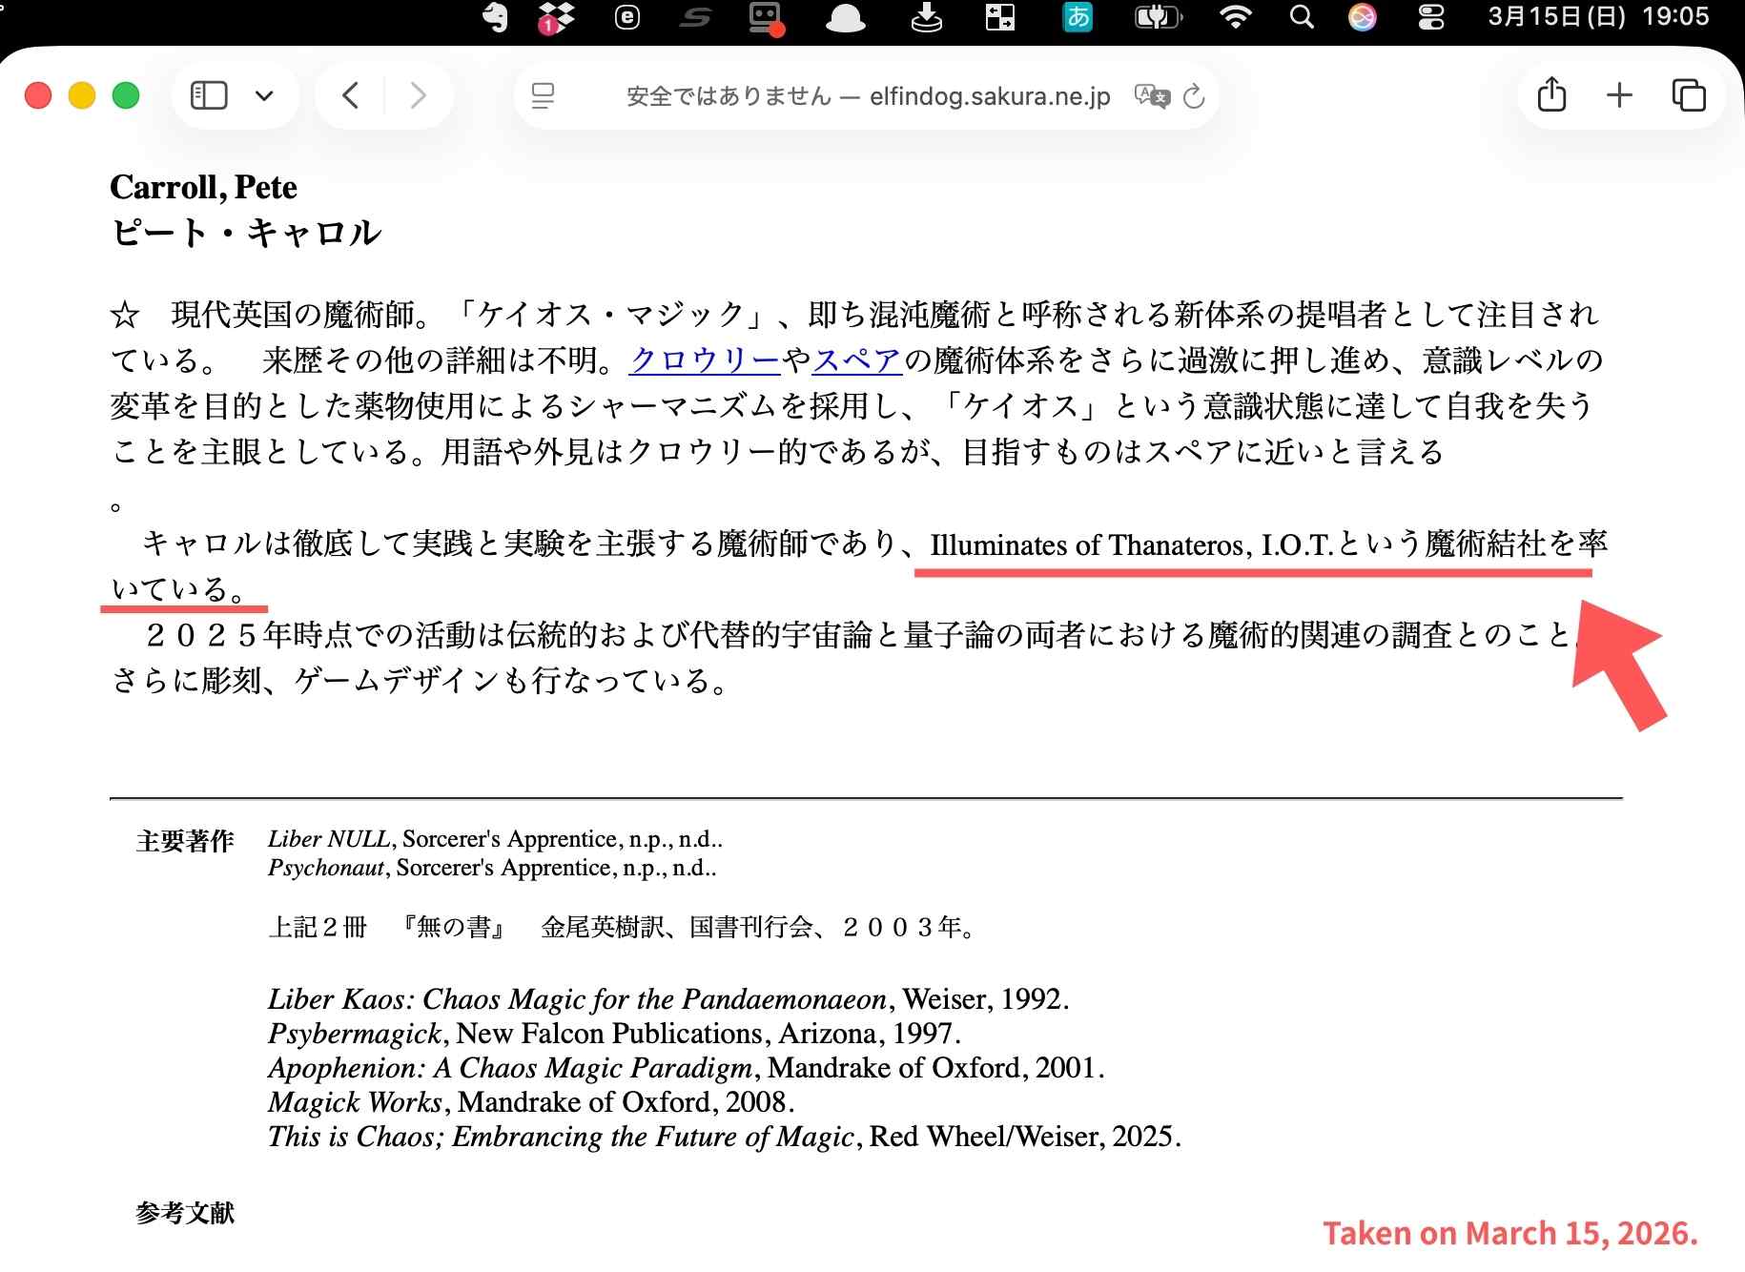Toggle the Safari sidebar
The height and width of the screenshot is (1272, 1745).
pos(209,95)
